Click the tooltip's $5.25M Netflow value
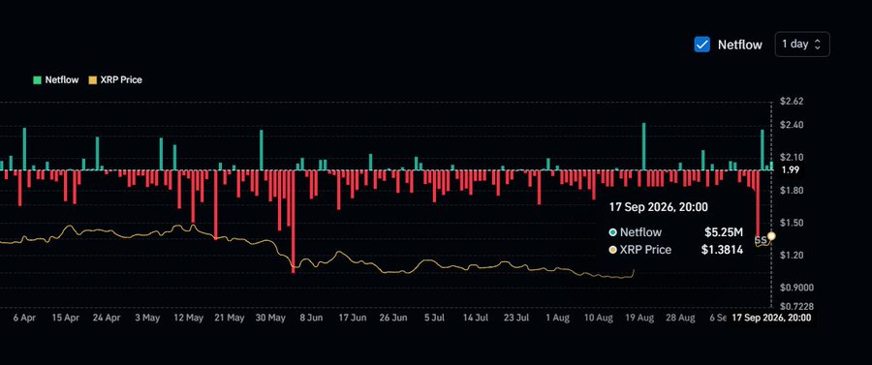 point(724,232)
